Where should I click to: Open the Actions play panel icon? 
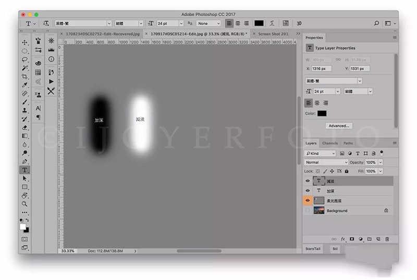tap(51, 82)
